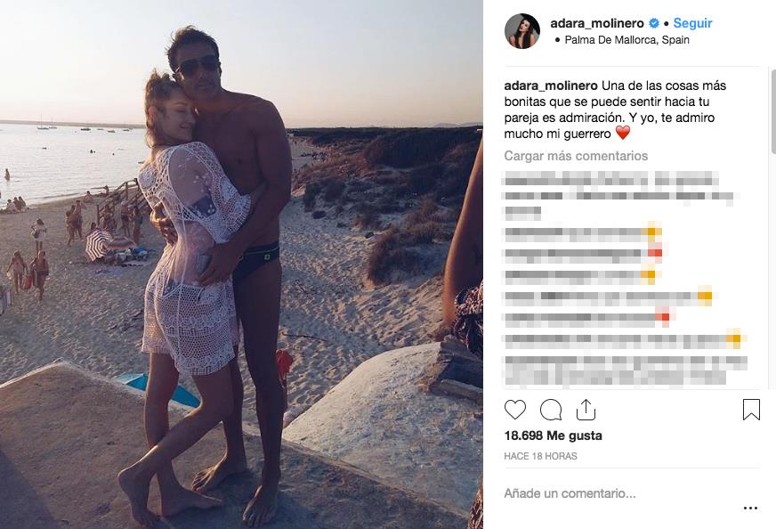The image size is (776, 529).
Task: Click the first blurred comment
Action: tap(618, 195)
